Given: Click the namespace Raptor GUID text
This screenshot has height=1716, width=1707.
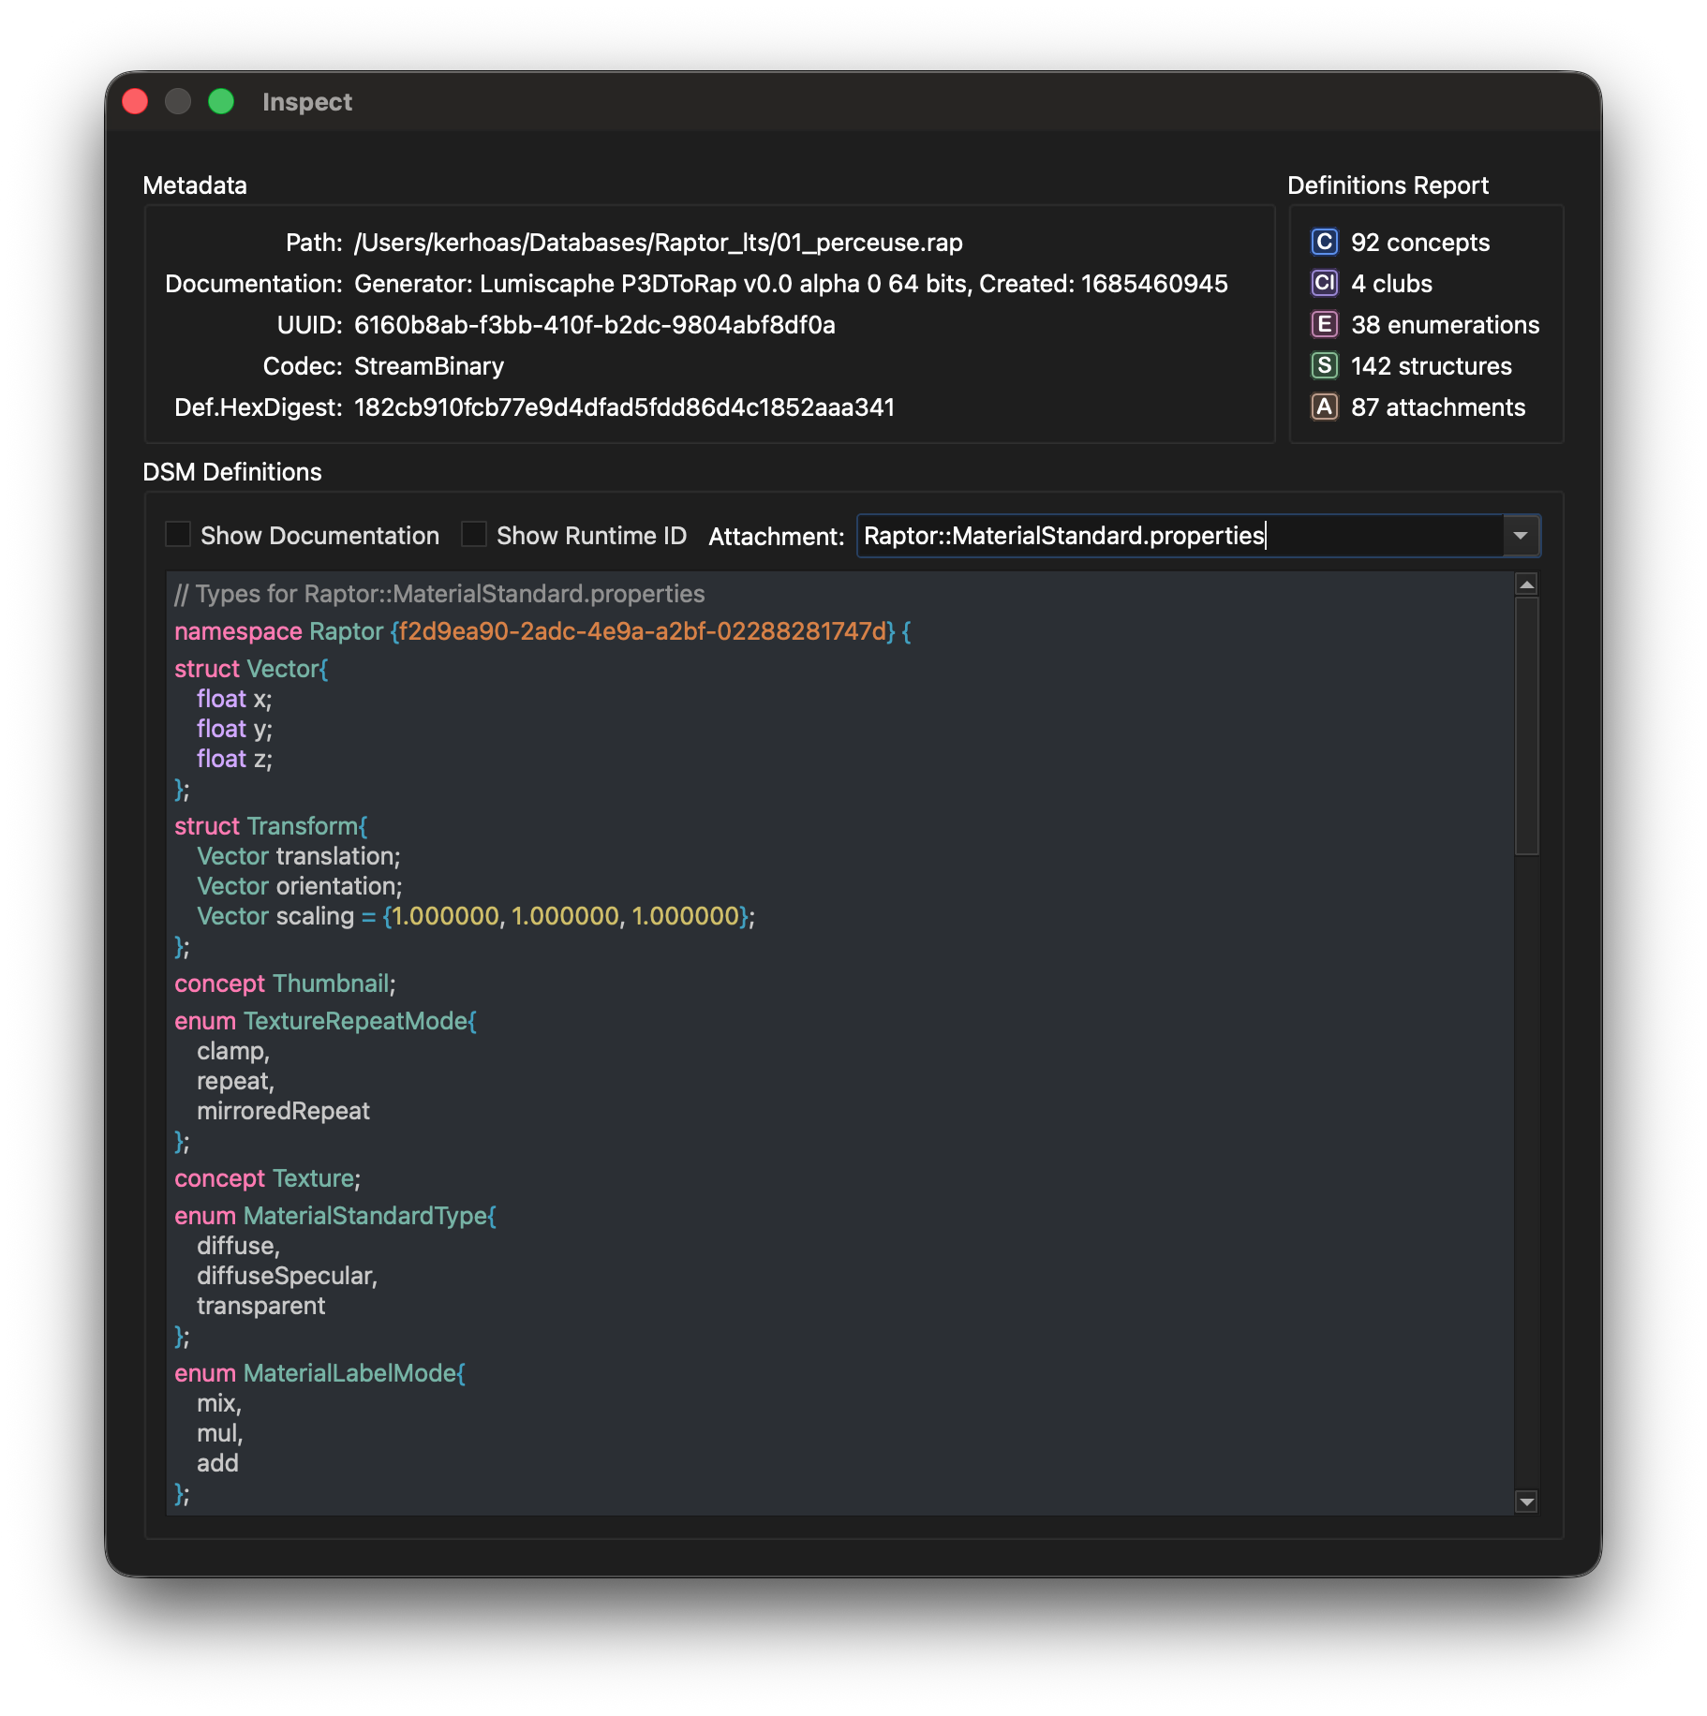Looking at the screenshot, I should 642,631.
